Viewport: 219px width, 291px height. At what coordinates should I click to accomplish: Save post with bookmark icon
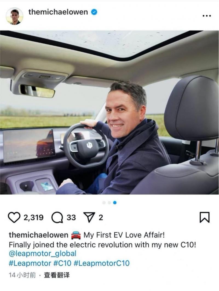204,217
